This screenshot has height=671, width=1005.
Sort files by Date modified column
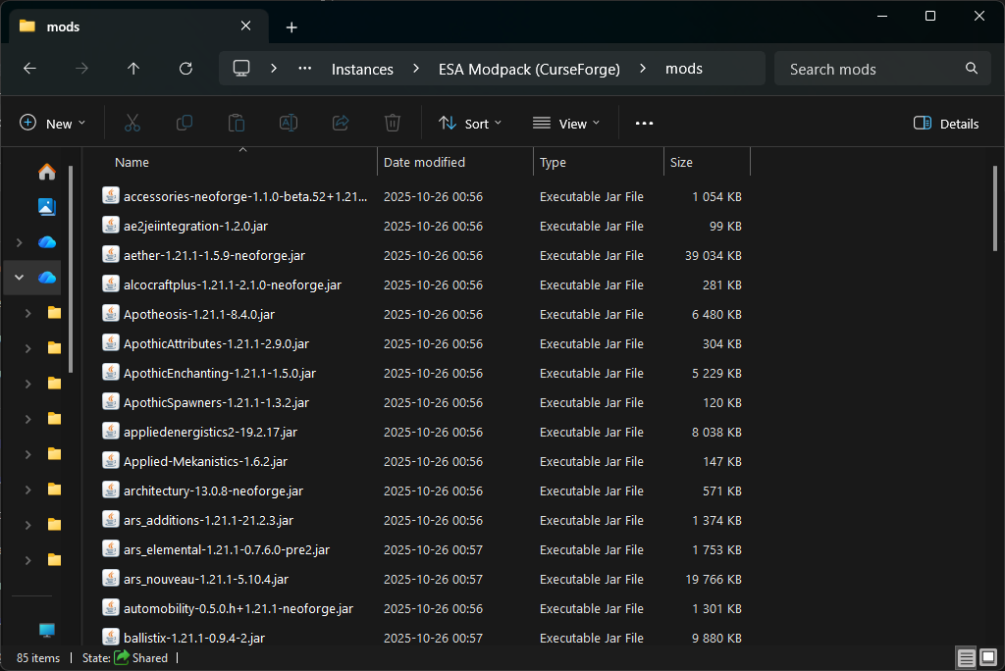tap(424, 162)
